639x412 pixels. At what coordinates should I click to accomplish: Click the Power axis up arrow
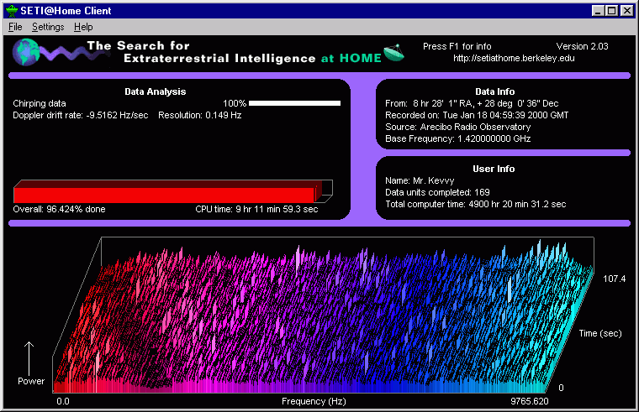tap(31, 355)
